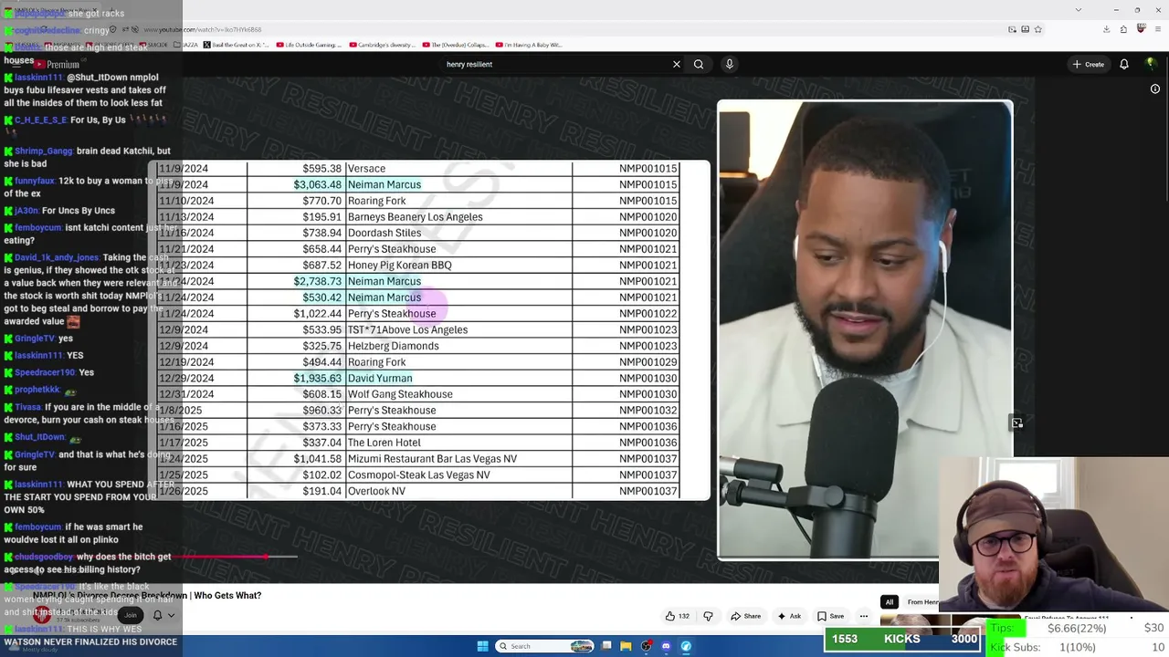Open the browser extensions icon
Image resolution: width=1169 pixels, height=657 pixels.
click(1123, 29)
